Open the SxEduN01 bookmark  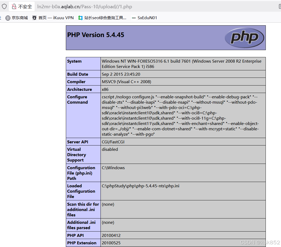point(144,18)
